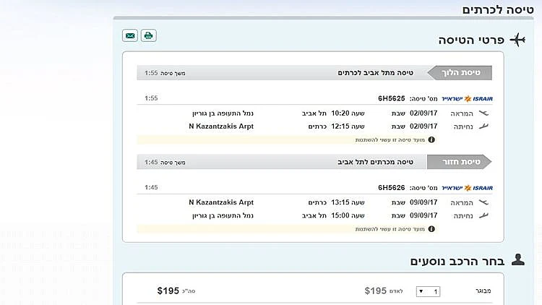Image resolution: width=542 pixels, height=305 pixels.
Task: Click the flight number 6H5625
Action: (x=392, y=98)
